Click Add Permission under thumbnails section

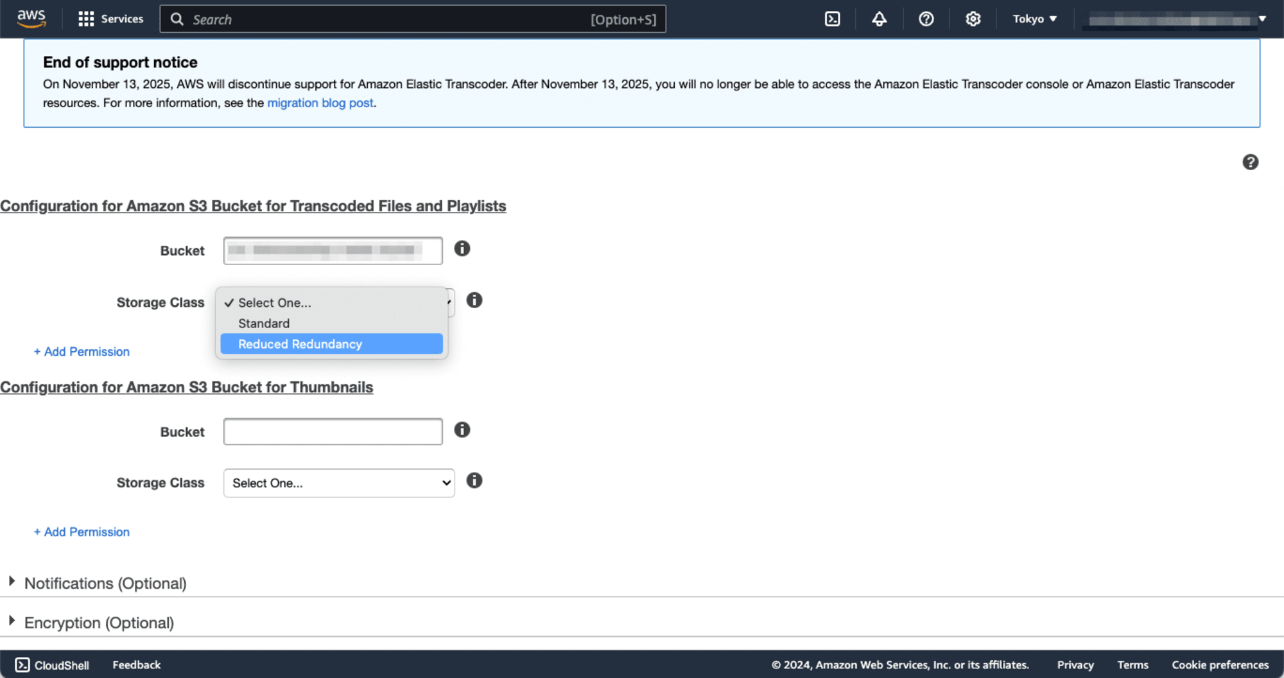(x=82, y=532)
